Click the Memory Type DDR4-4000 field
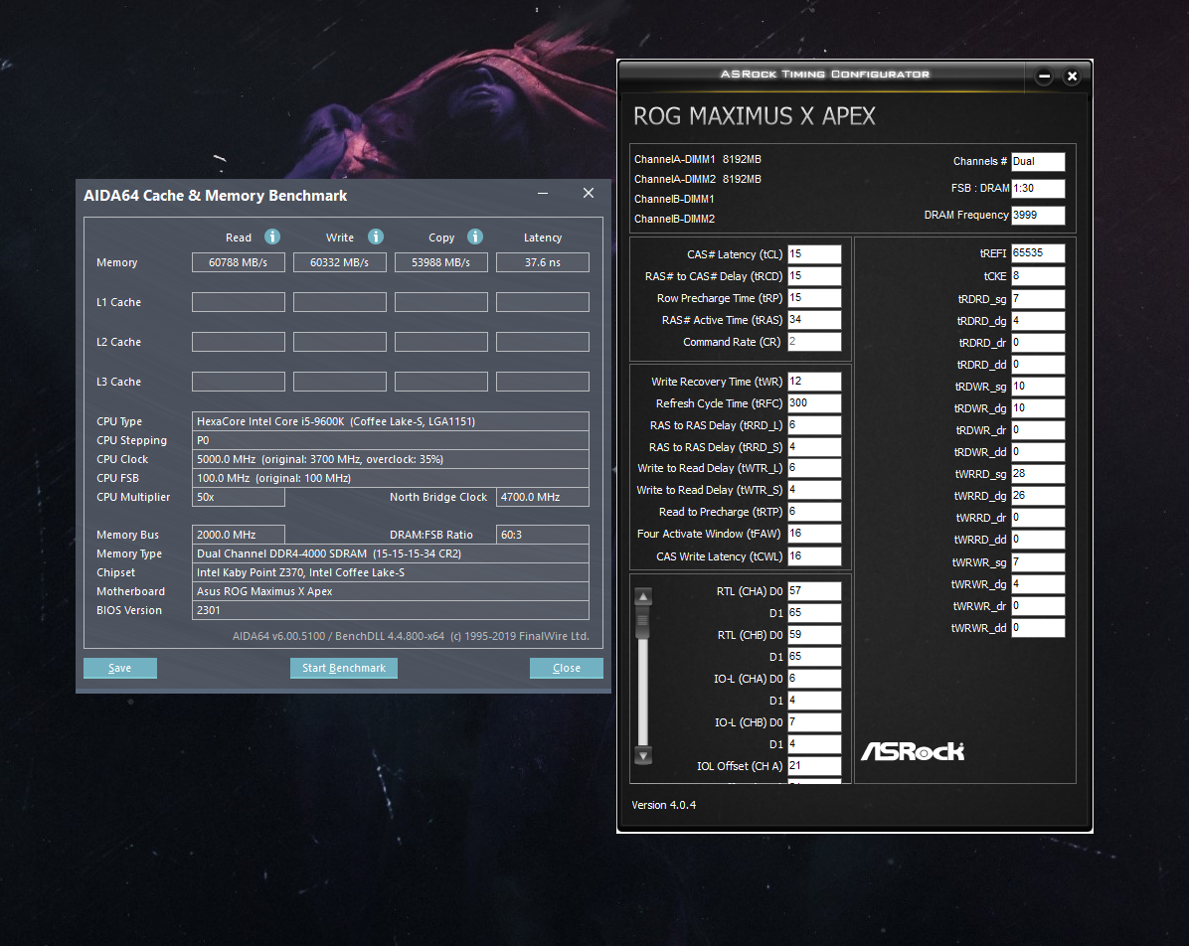 (391, 553)
